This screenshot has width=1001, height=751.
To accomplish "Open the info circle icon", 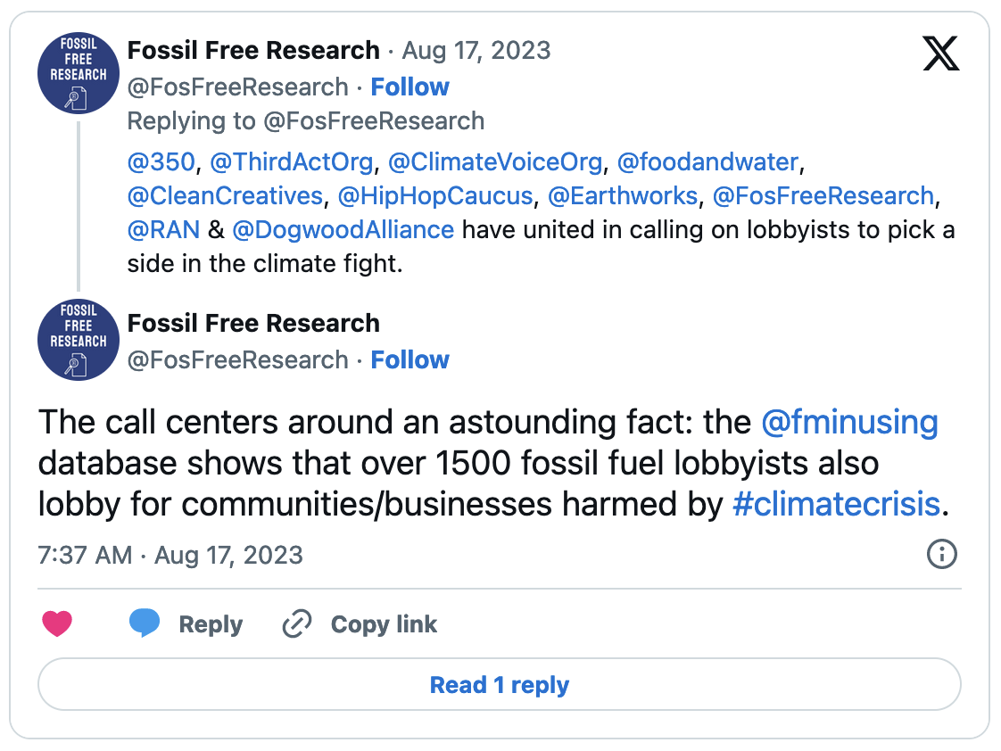I will (x=942, y=554).
